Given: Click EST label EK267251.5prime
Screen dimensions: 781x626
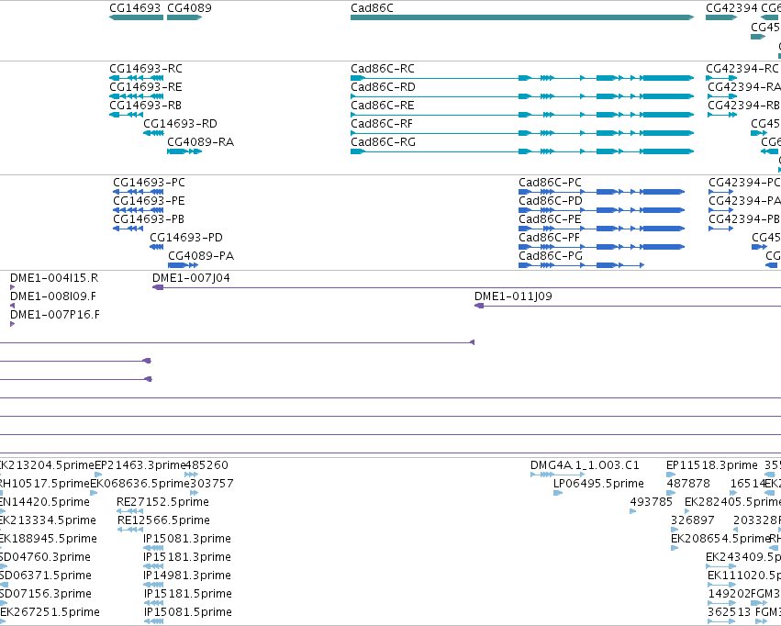Looking at the screenshot, I should pyautogui.click(x=50, y=613).
